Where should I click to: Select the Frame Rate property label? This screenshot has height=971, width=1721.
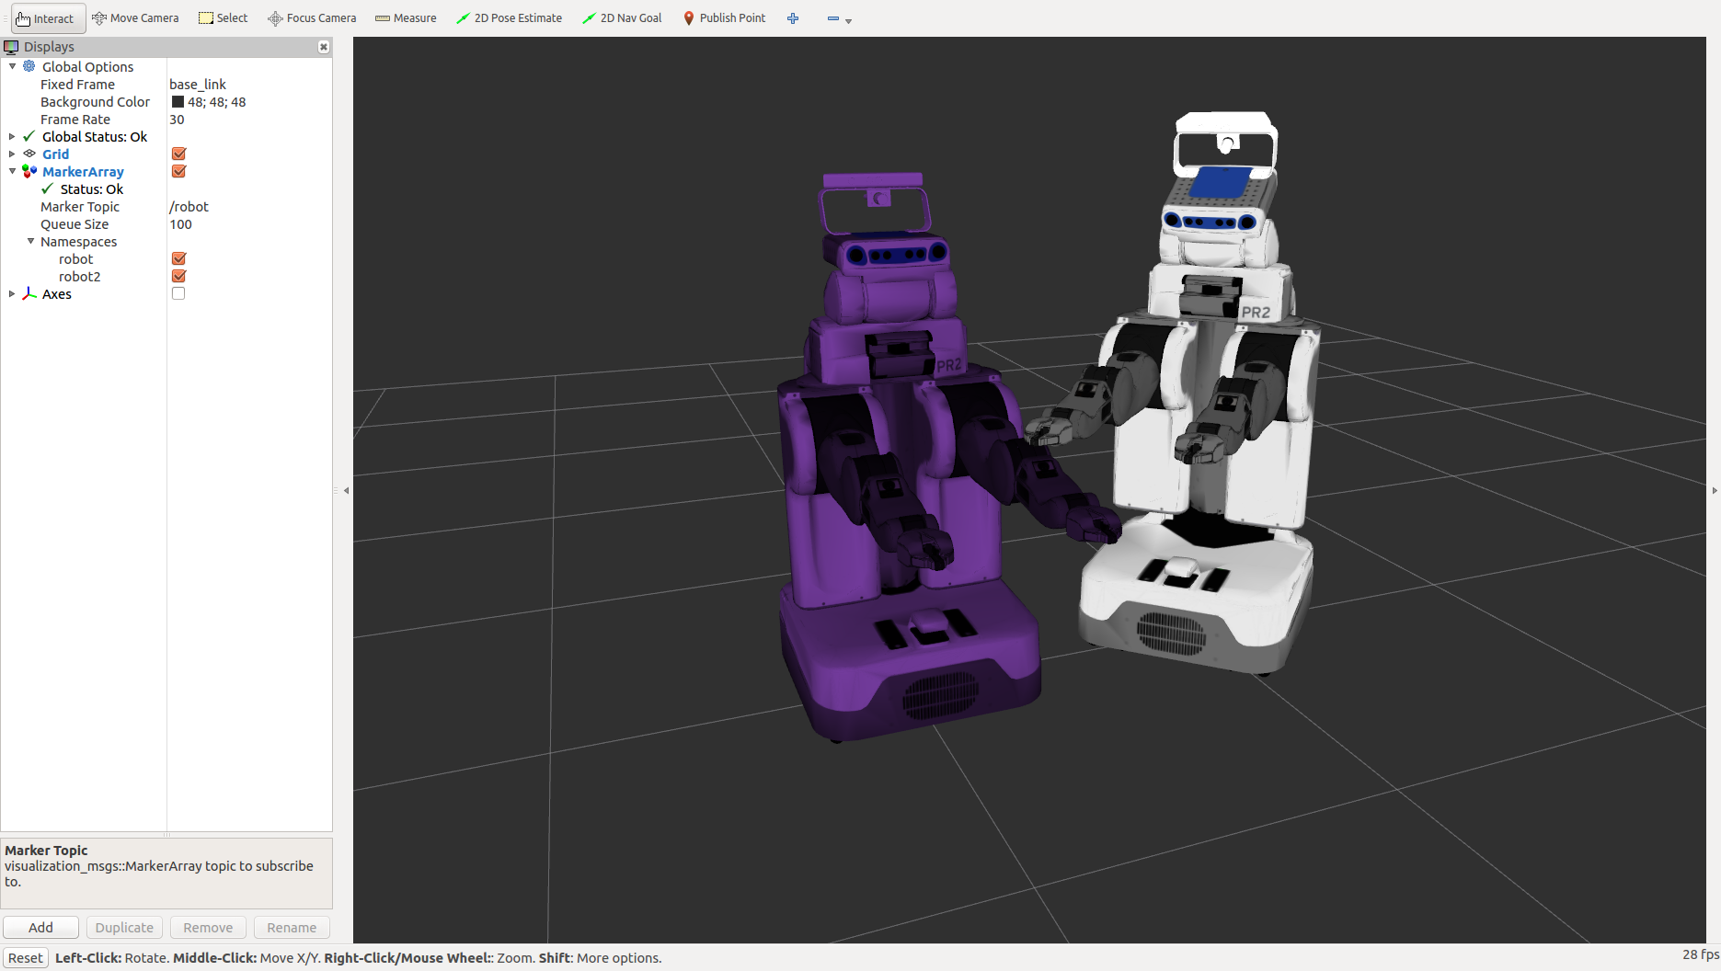[x=75, y=119]
